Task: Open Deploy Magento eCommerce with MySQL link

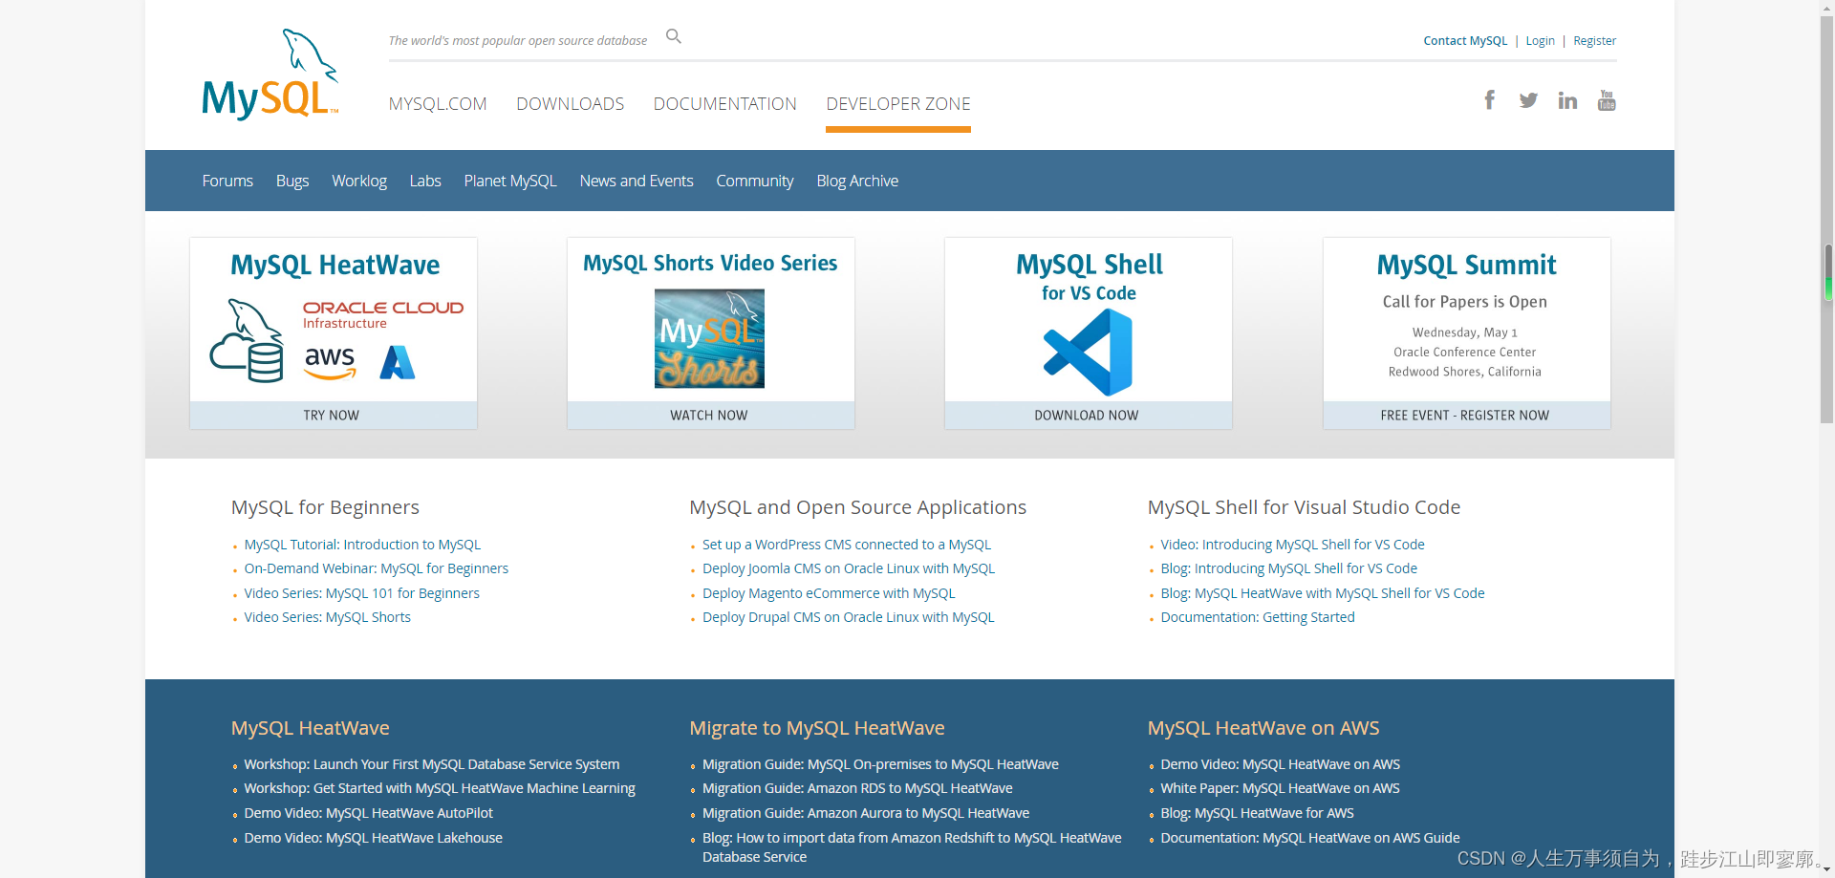Action: (829, 593)
